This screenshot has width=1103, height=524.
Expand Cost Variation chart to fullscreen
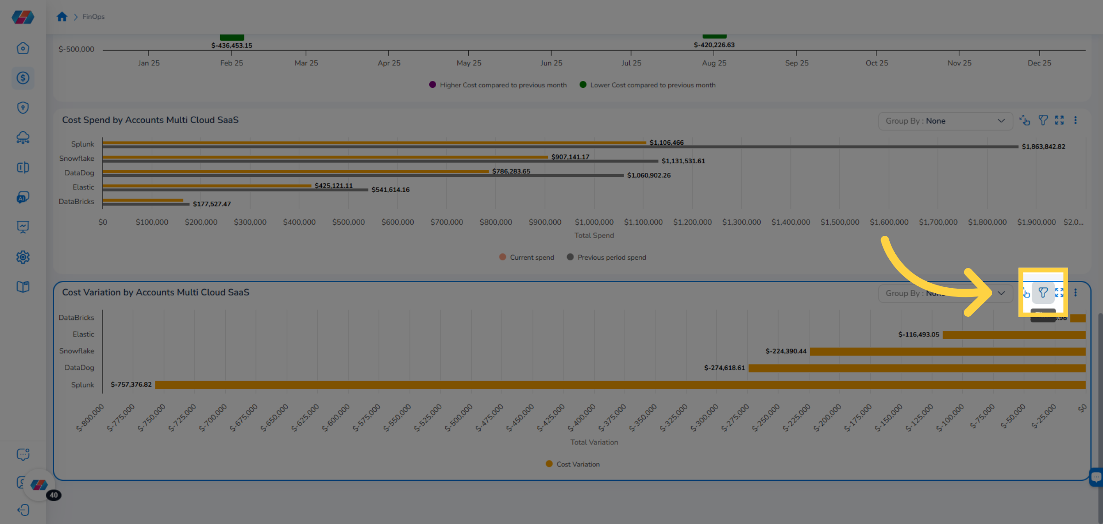pos(1059,293)
